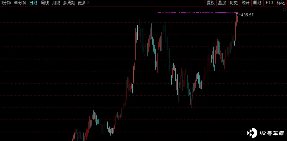
Task: Open the 统计 statistics button
Action: [x=246, y=3]
